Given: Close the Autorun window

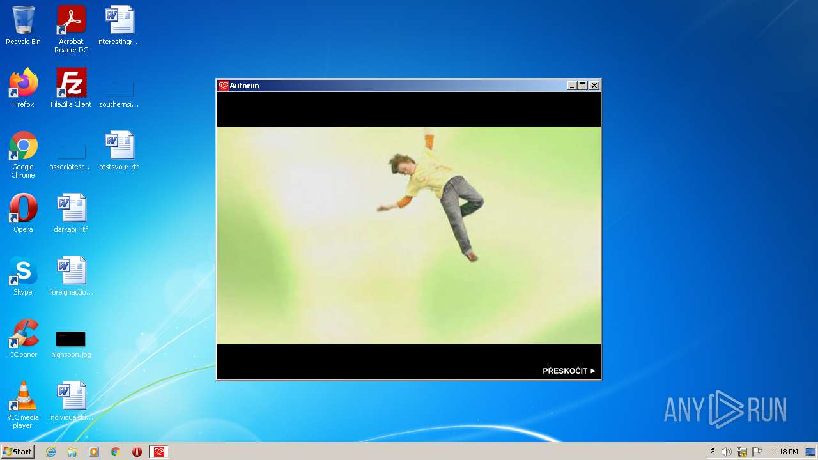Looking at the screenshot, I should pyautogui.click(x=594, y=86).
